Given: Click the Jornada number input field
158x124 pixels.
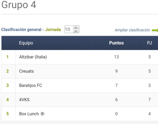Looking at the screenshot, I should pos(72,29).
